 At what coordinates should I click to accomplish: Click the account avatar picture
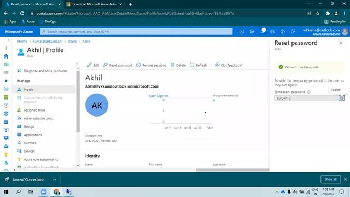[x=345, y=32]
